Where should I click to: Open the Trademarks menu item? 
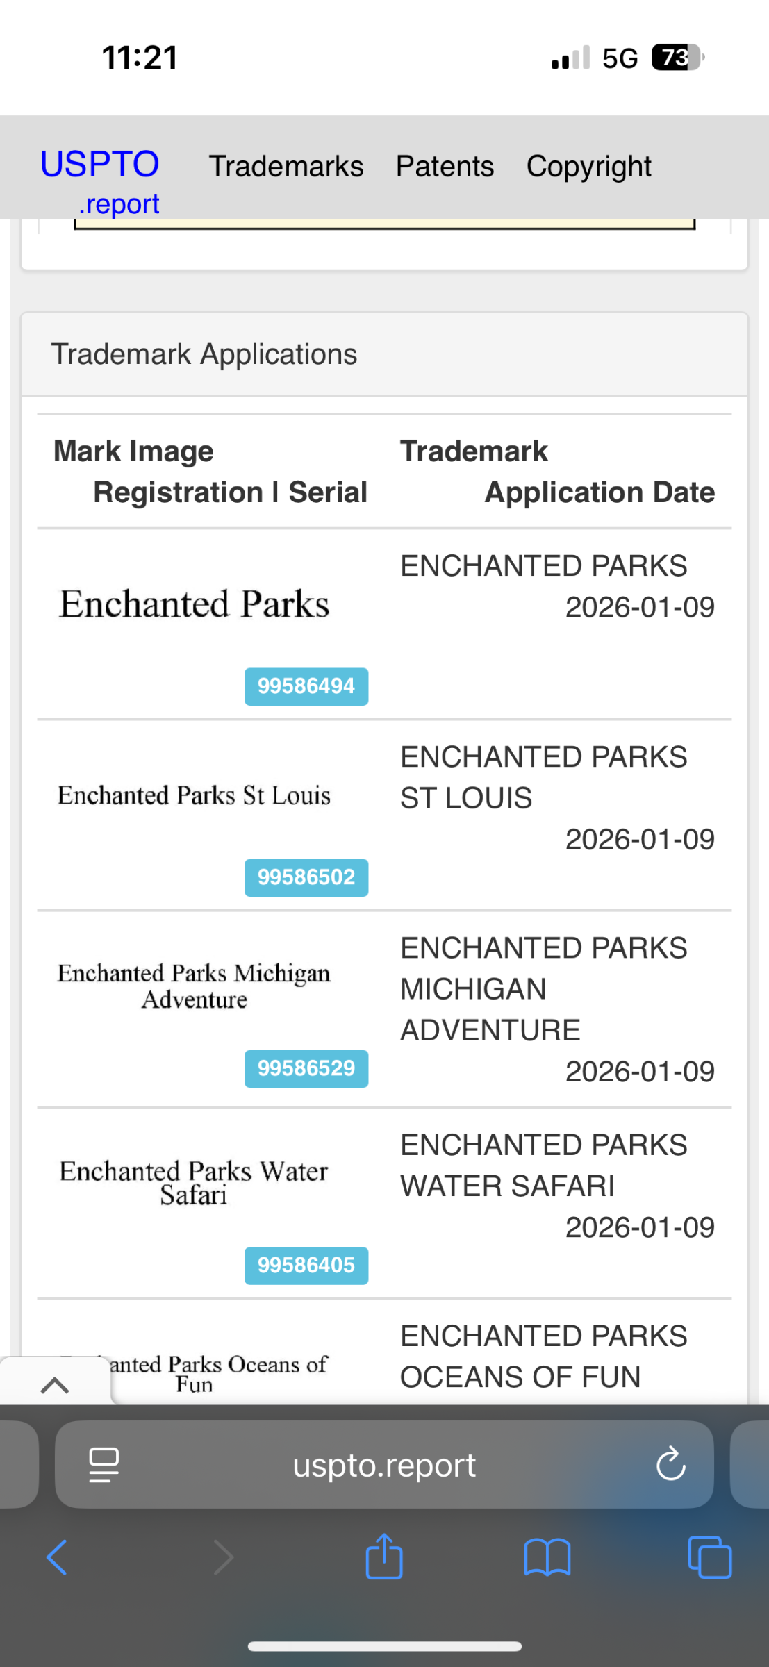click(286, 167)
